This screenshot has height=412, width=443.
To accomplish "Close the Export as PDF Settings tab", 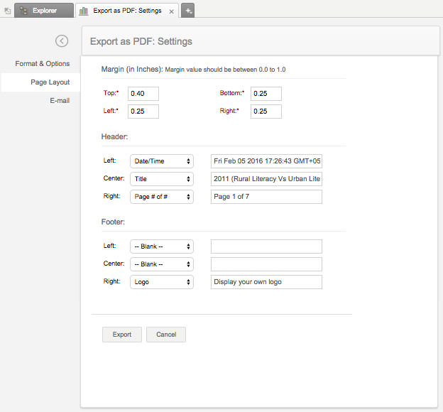I will coord(171,11).
